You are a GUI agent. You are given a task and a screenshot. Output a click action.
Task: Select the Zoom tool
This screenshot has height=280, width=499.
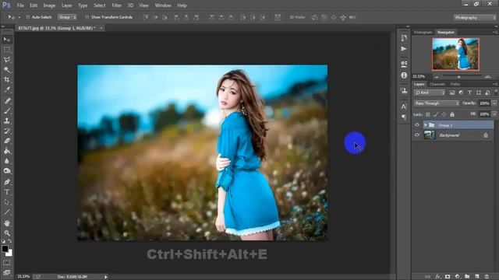[7, 233]
